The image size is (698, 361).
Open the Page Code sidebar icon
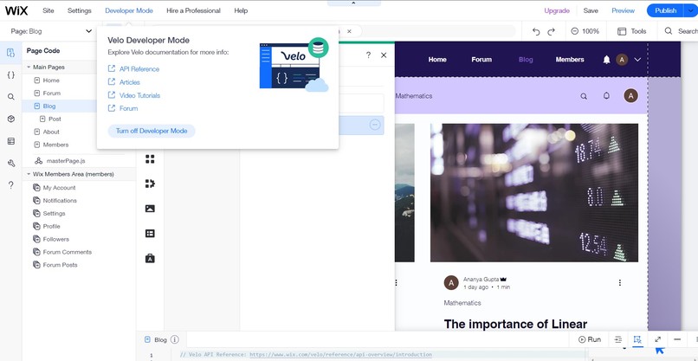(x=10, y=53)
